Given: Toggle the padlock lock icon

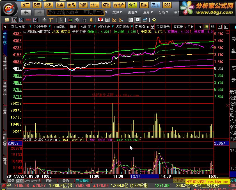Looking at the screenshot, I should [x=152, y=27].
